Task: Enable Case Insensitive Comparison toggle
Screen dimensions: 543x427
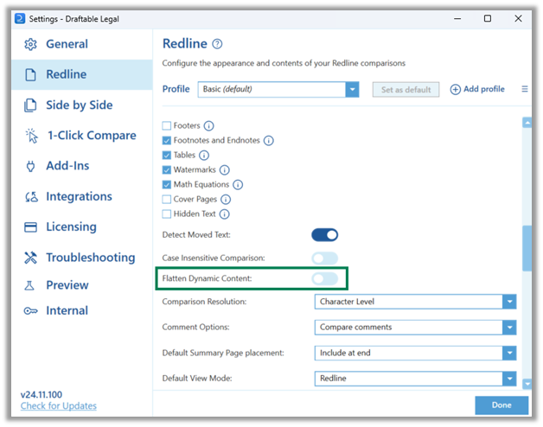Action: tap(324, 258)
